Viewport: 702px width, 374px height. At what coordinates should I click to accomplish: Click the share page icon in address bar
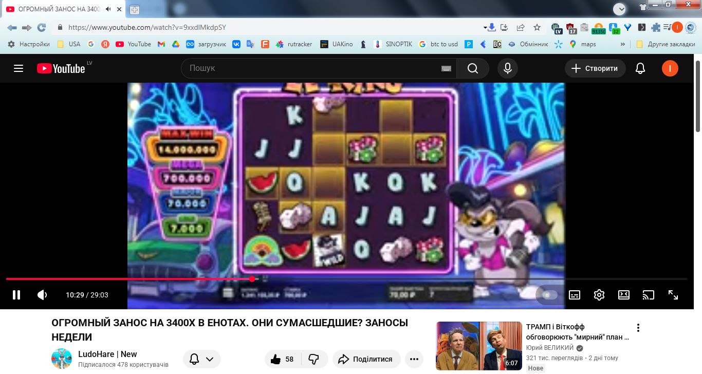tap(521, 27)
